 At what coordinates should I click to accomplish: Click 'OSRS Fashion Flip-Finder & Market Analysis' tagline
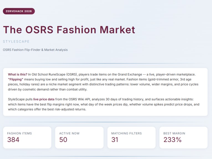pos(35,50)
